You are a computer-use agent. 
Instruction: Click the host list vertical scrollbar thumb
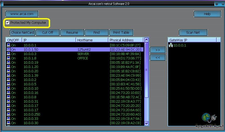pos(146,70)
